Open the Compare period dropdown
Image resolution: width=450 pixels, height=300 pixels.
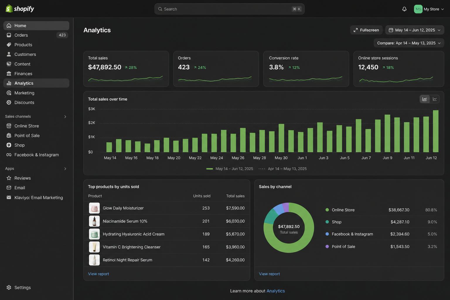point(409,43)
